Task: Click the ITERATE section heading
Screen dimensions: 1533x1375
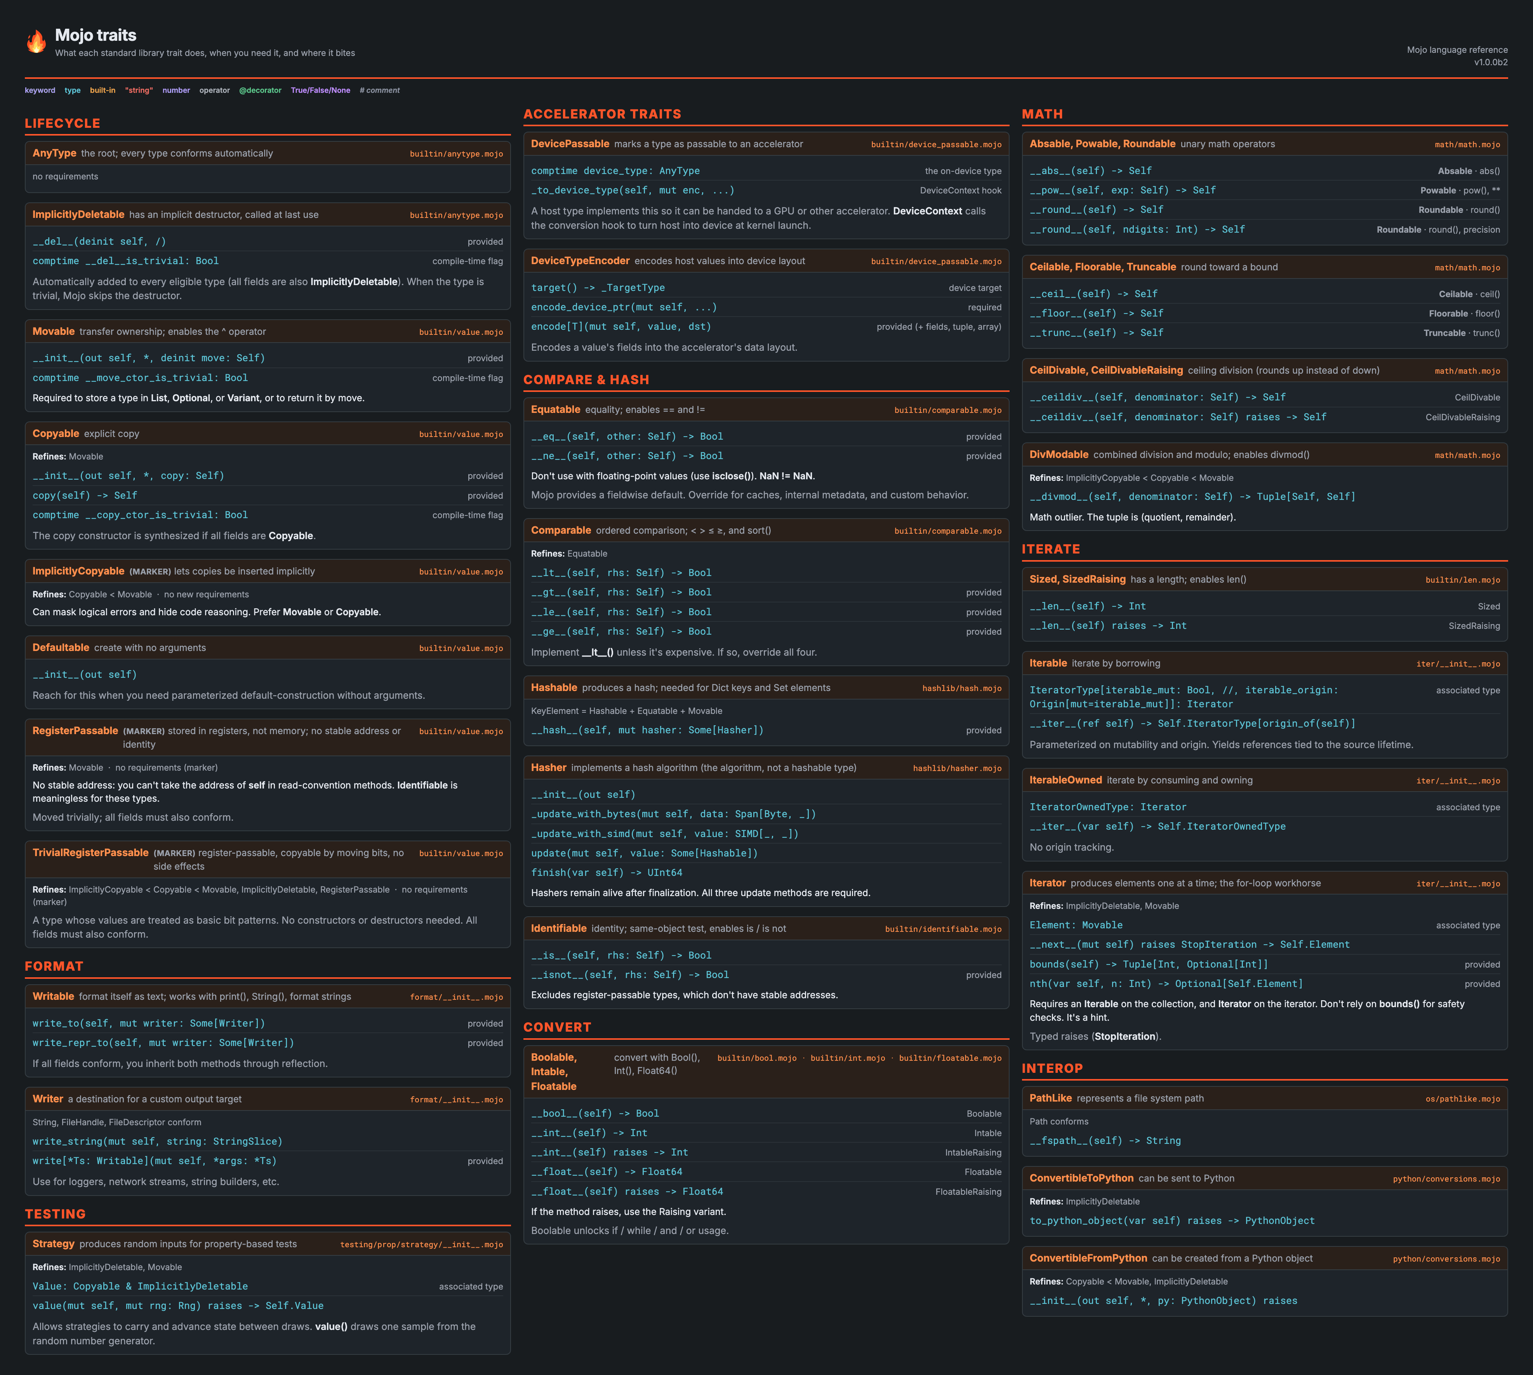Action: pos(1051,549)
